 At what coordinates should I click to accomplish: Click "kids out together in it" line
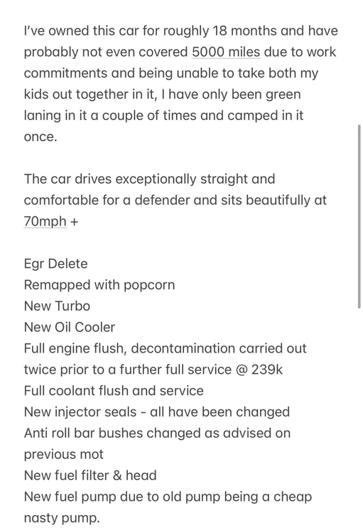point(162,94)
